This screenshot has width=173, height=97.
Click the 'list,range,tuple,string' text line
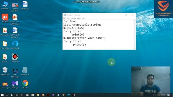point(82,25)
